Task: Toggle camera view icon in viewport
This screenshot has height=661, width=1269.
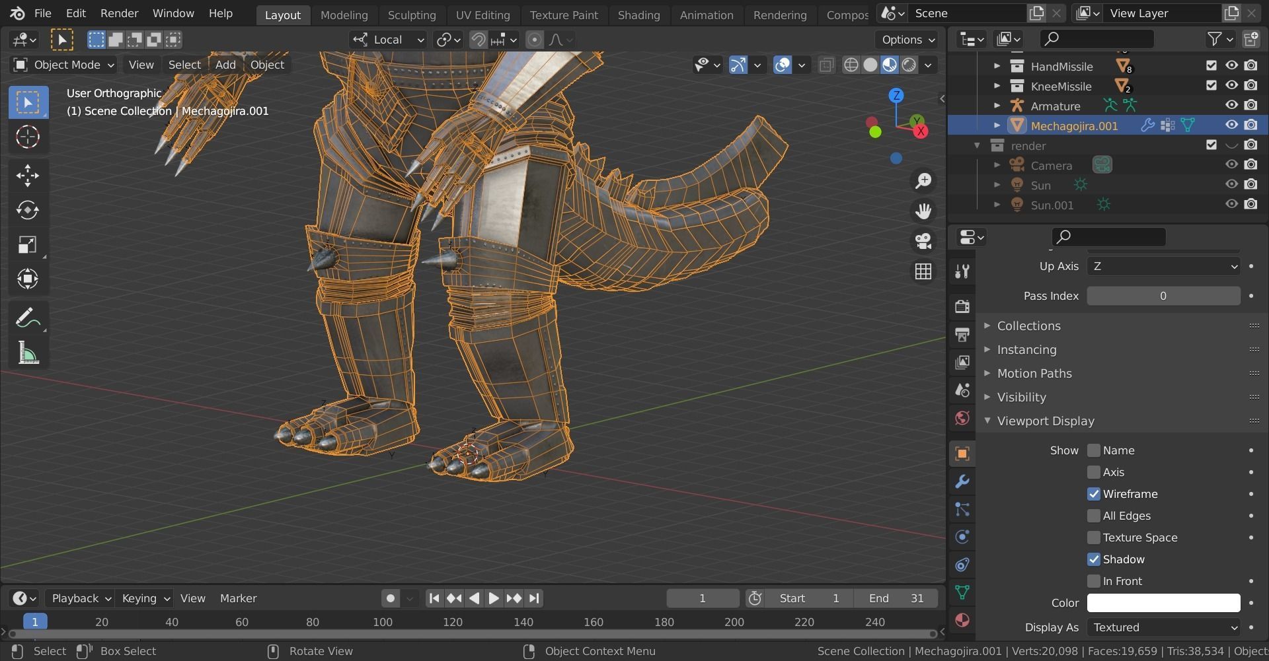Action: click(x=923, y=241)
